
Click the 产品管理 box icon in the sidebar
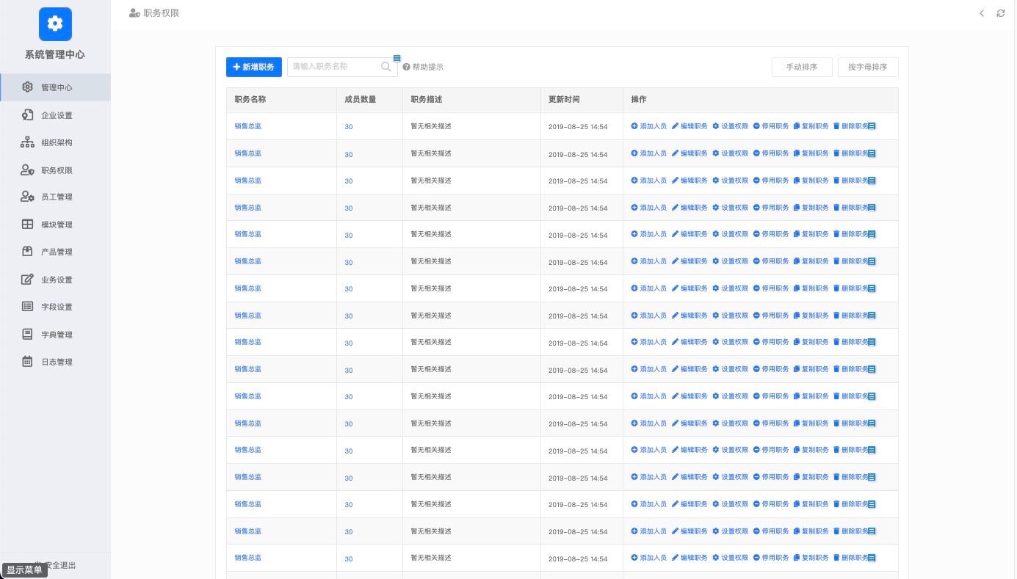[x=27, y=252]
